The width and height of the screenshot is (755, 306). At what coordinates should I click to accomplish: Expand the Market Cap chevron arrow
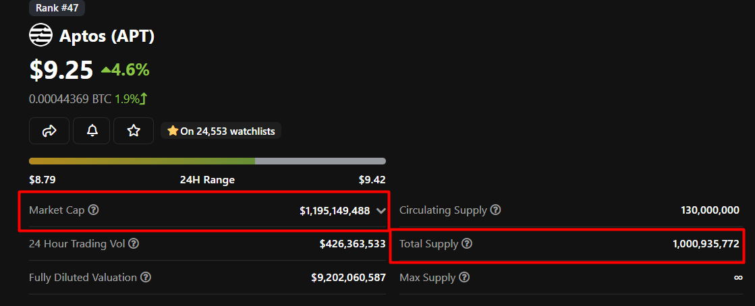click(381, 211)
